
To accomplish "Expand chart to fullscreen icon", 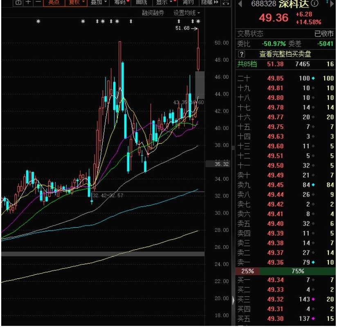I will point(226,2).
